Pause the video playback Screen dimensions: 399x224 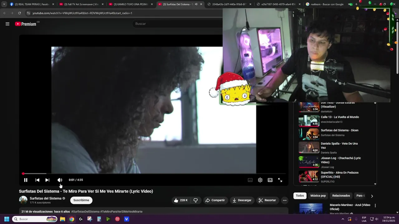26,180
